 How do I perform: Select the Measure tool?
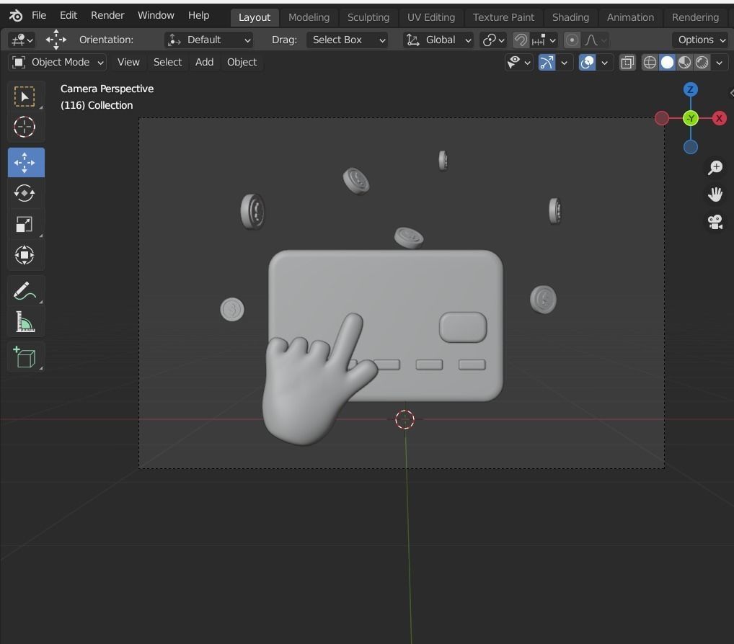point(25,321)
